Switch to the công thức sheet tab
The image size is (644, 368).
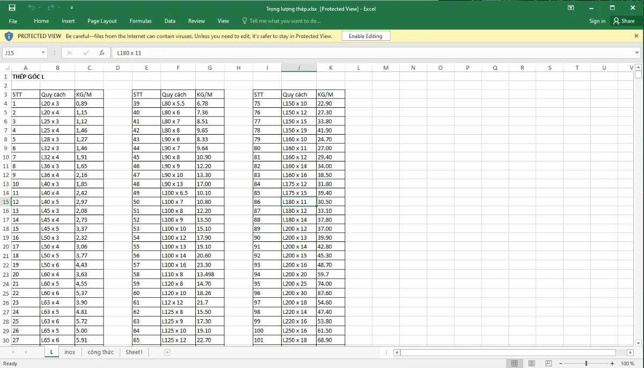[x=101, y=352]
